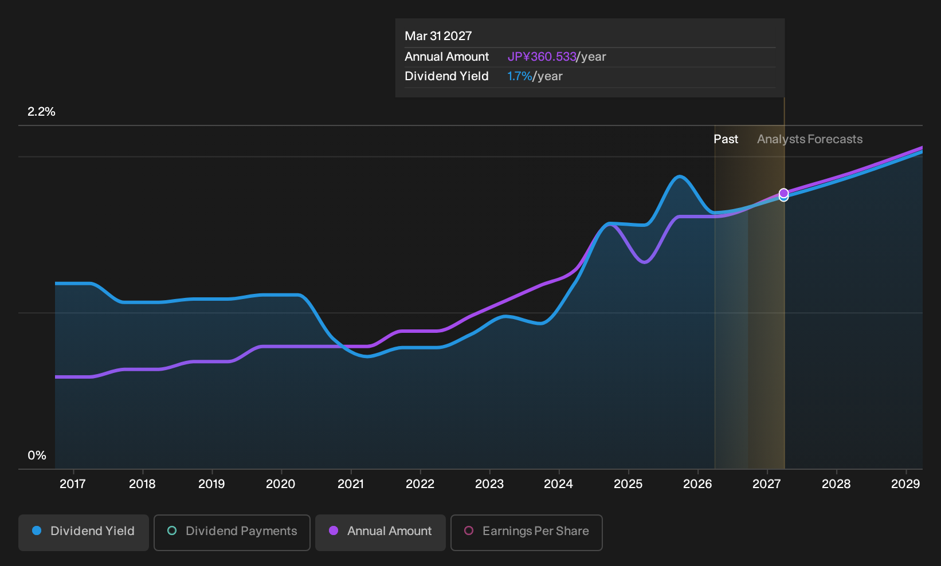Click the 2017 x-axis year label
Image resolution: width=941 pixels, height=566 pixels.
[73, 484]
